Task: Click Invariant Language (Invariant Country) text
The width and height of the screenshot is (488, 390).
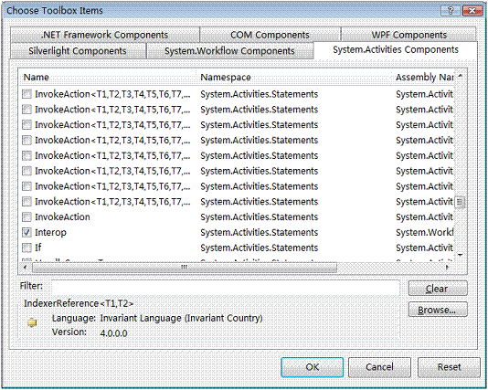Action: pos(181,318)
